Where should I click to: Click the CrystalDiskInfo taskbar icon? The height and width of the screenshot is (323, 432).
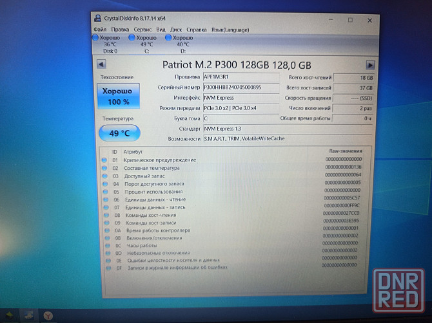pyautogui.click(x=29, y=315)
